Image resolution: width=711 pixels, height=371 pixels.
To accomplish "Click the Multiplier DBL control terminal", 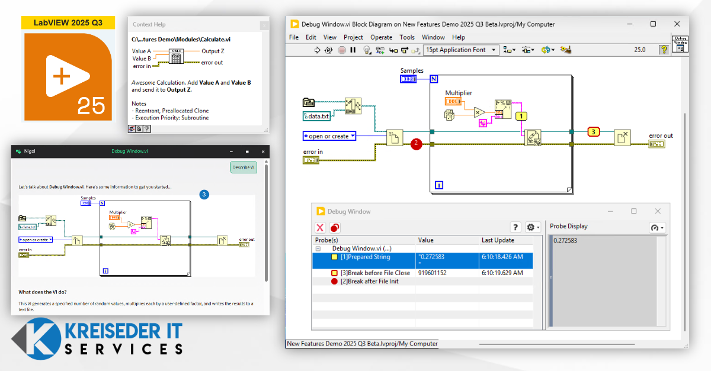I will point(453,102).
